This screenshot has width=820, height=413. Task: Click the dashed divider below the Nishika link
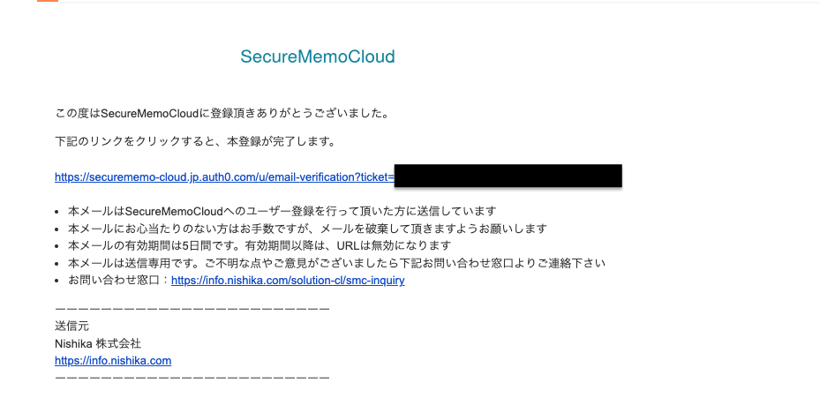pos(192,378)
